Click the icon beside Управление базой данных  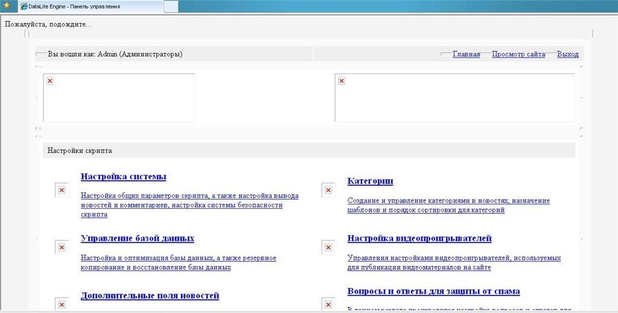click(x=62, y=247)
